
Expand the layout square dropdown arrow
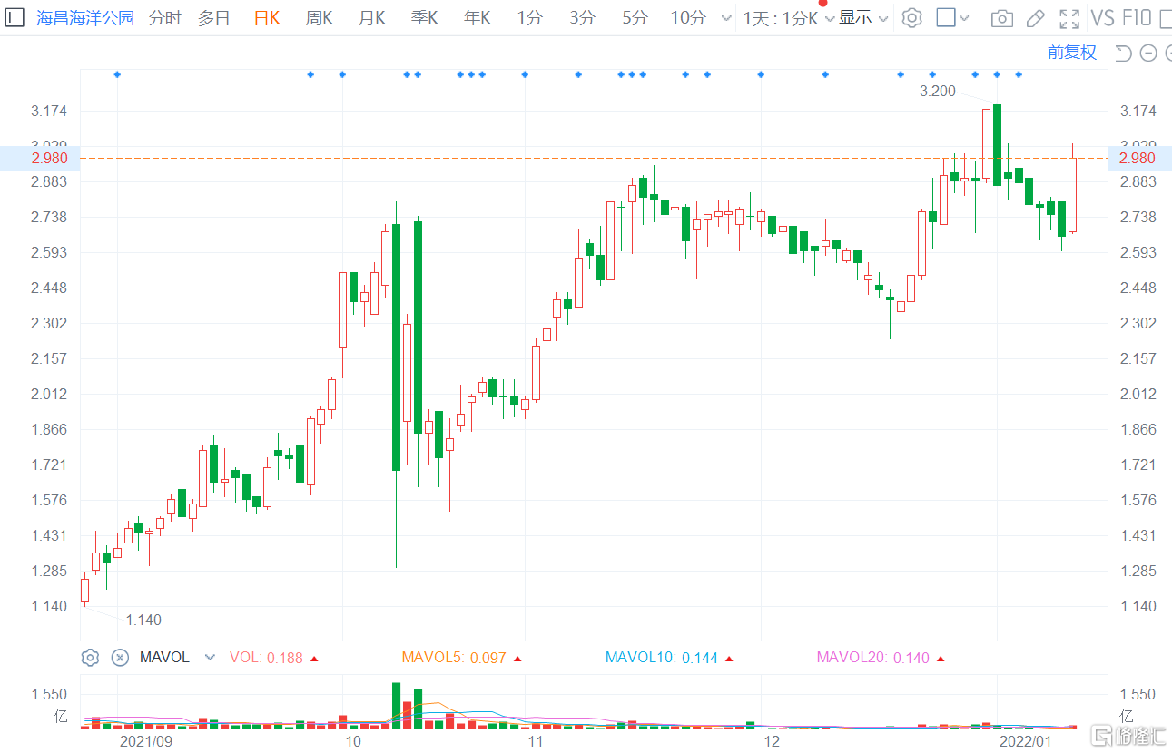pyautogui.click(x=964, y=18)
